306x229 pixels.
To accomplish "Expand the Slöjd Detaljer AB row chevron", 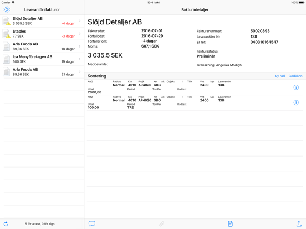I will pos(80,21).
